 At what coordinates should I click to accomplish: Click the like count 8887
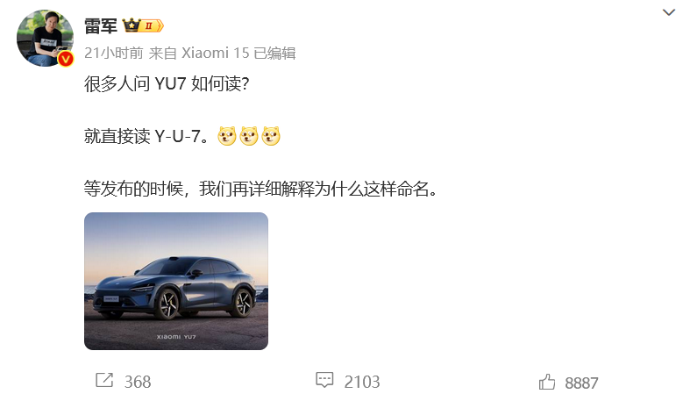[581, 383]
